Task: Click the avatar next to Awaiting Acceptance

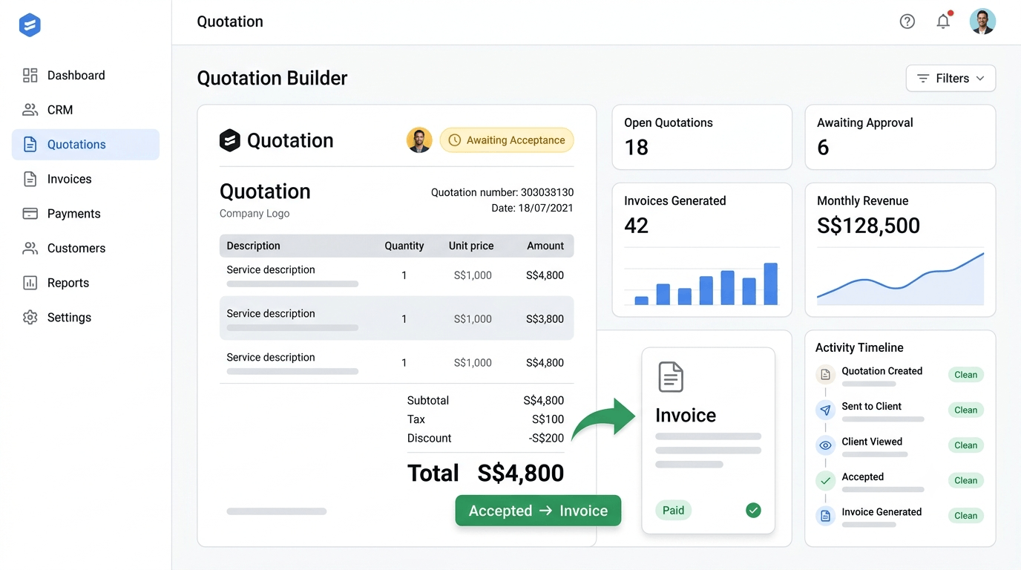Action: 419,140
